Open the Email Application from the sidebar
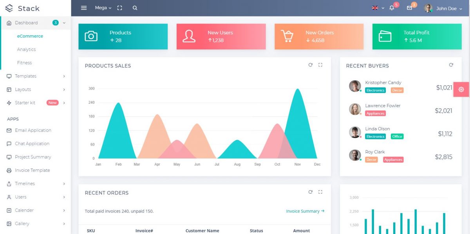 [x=33, y=130]
